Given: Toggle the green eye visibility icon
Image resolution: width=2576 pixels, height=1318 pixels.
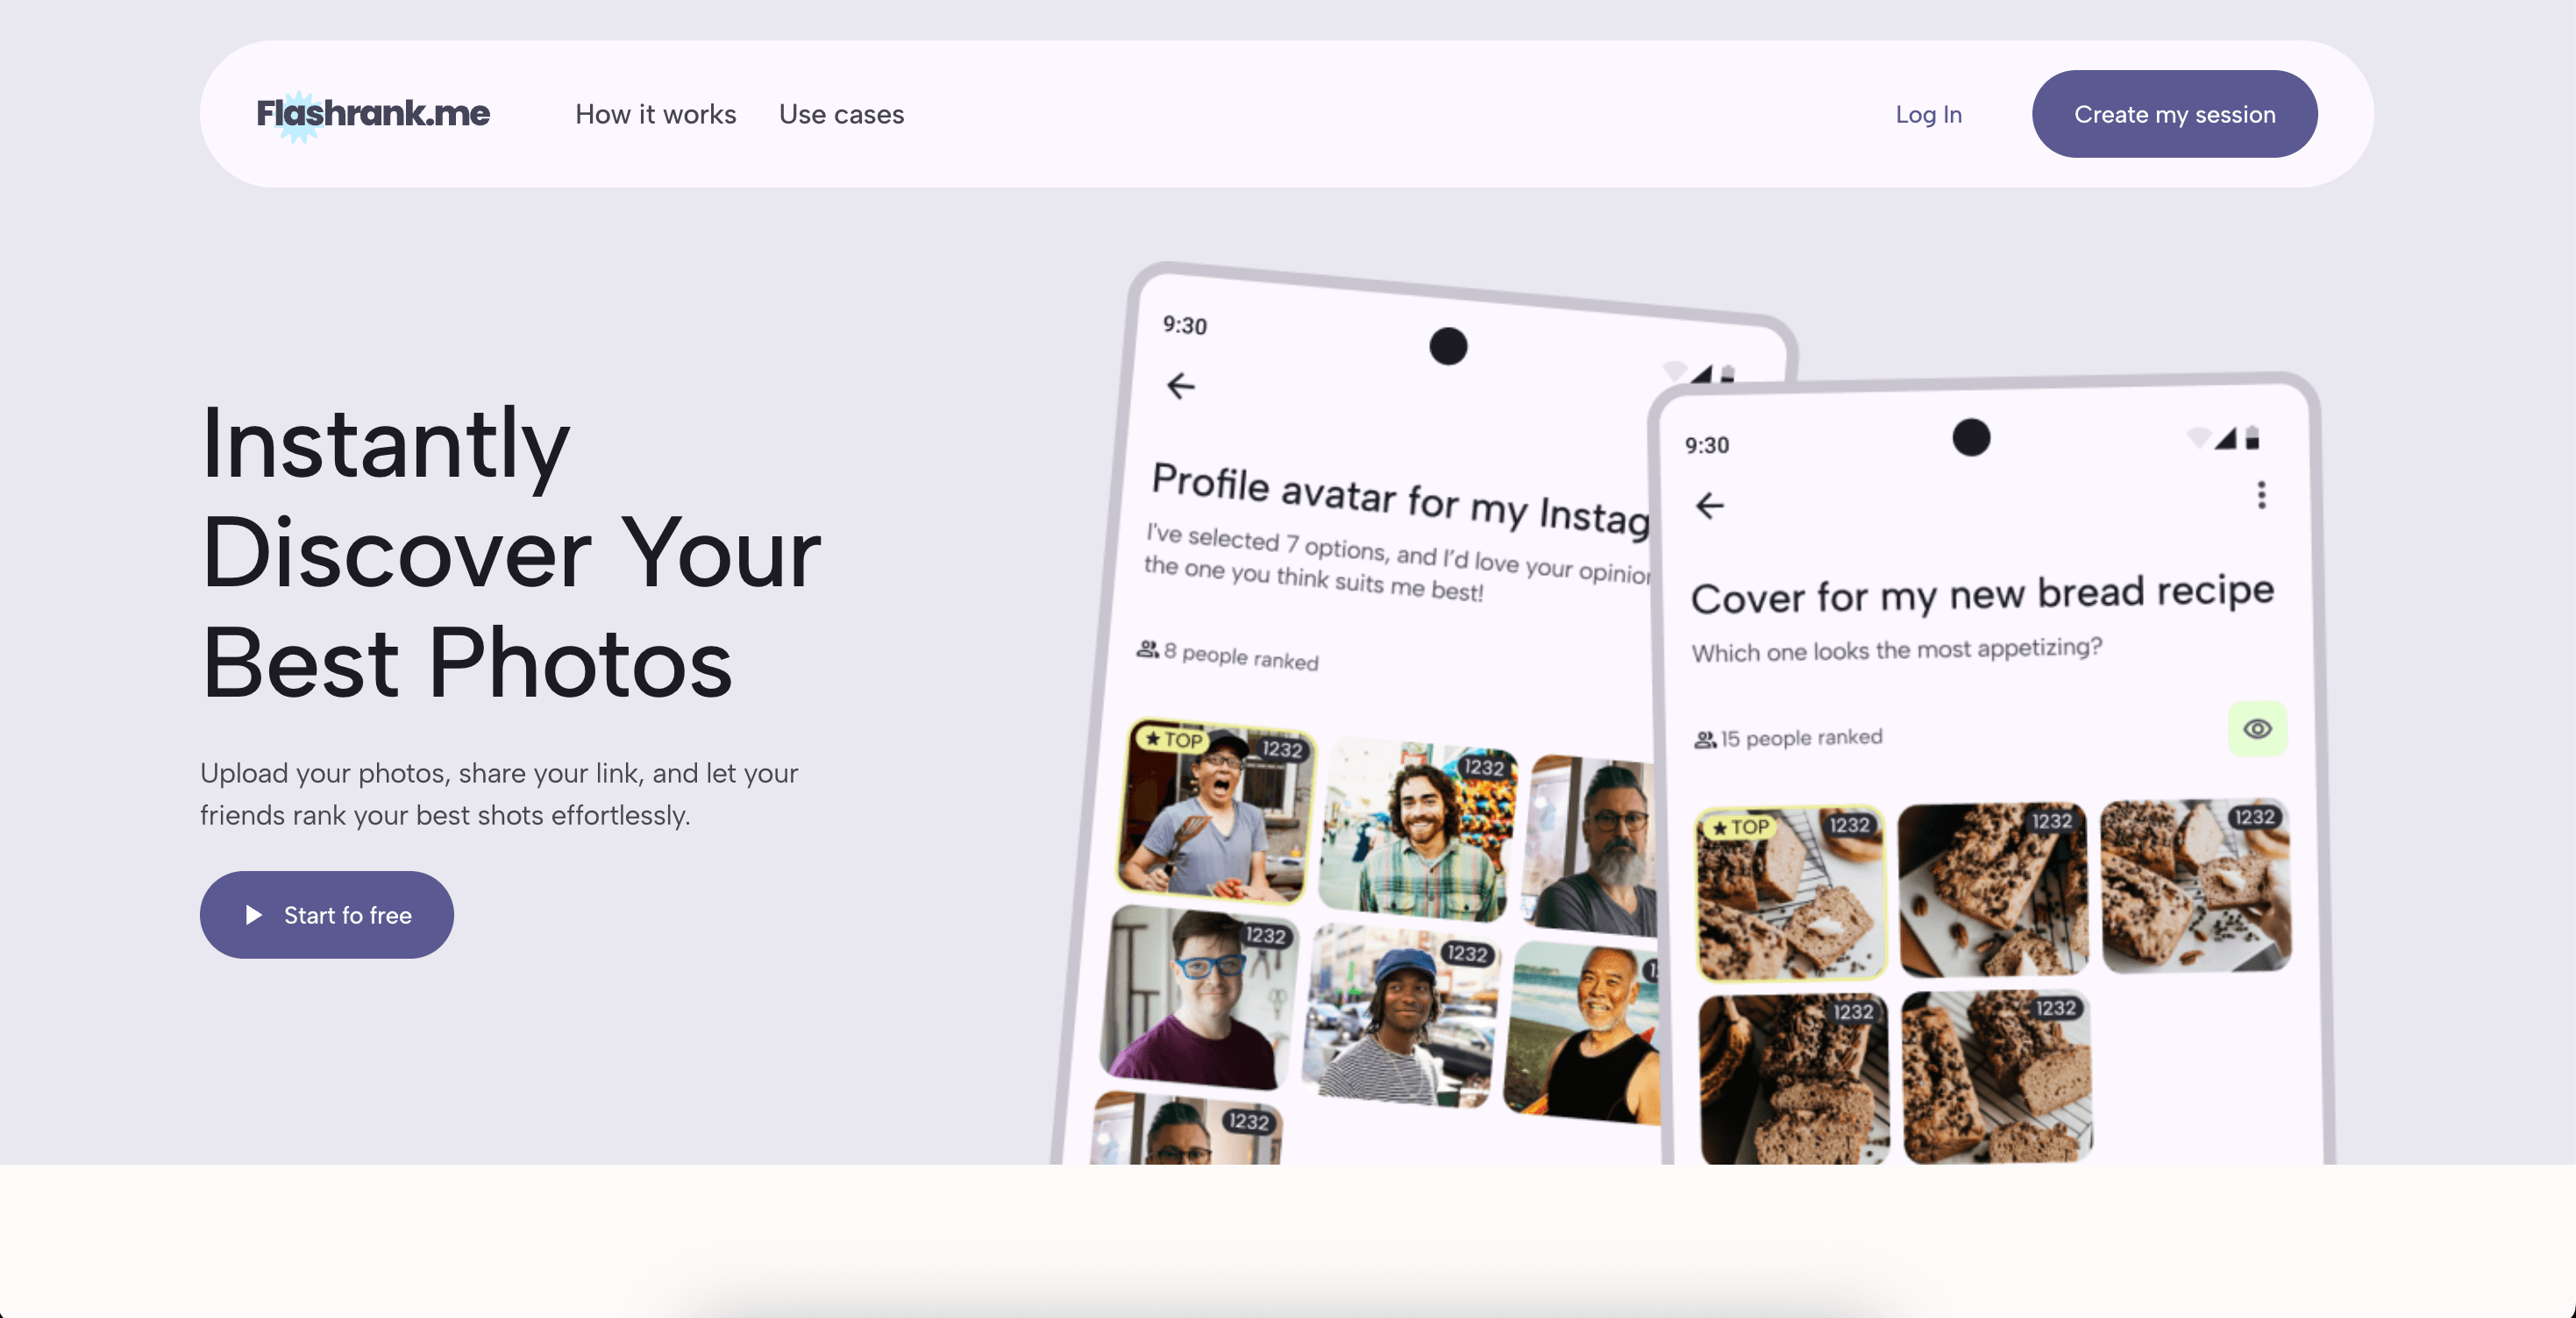Looking at the screenshot, I should [x=2257, y=728].
